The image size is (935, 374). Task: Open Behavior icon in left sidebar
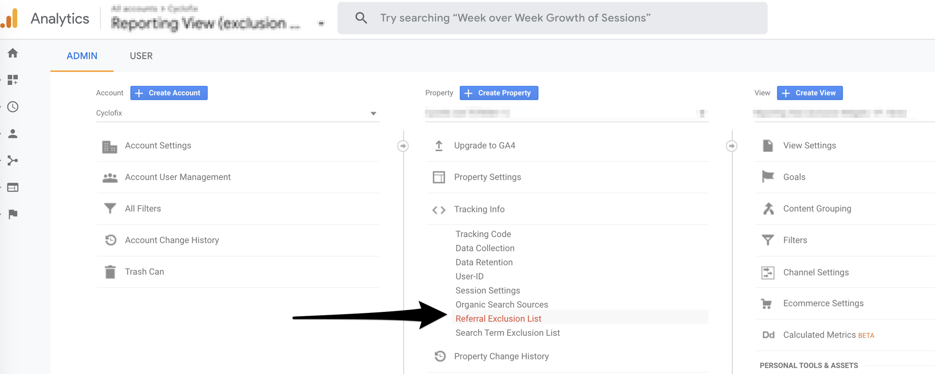[x=13, y=187]
